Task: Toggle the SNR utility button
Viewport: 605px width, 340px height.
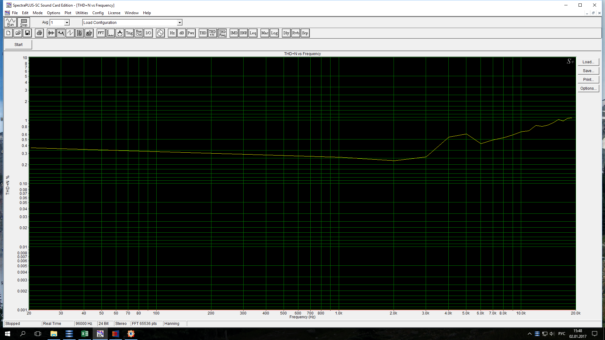Action: pyautogui.click(x=243, y=33)
